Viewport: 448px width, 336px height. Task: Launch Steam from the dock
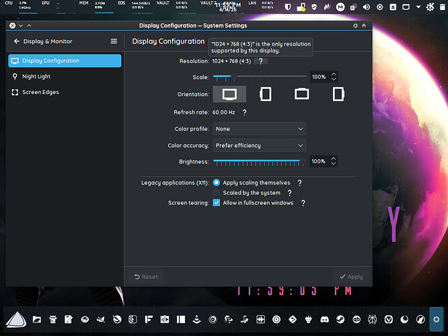(340, 319)
